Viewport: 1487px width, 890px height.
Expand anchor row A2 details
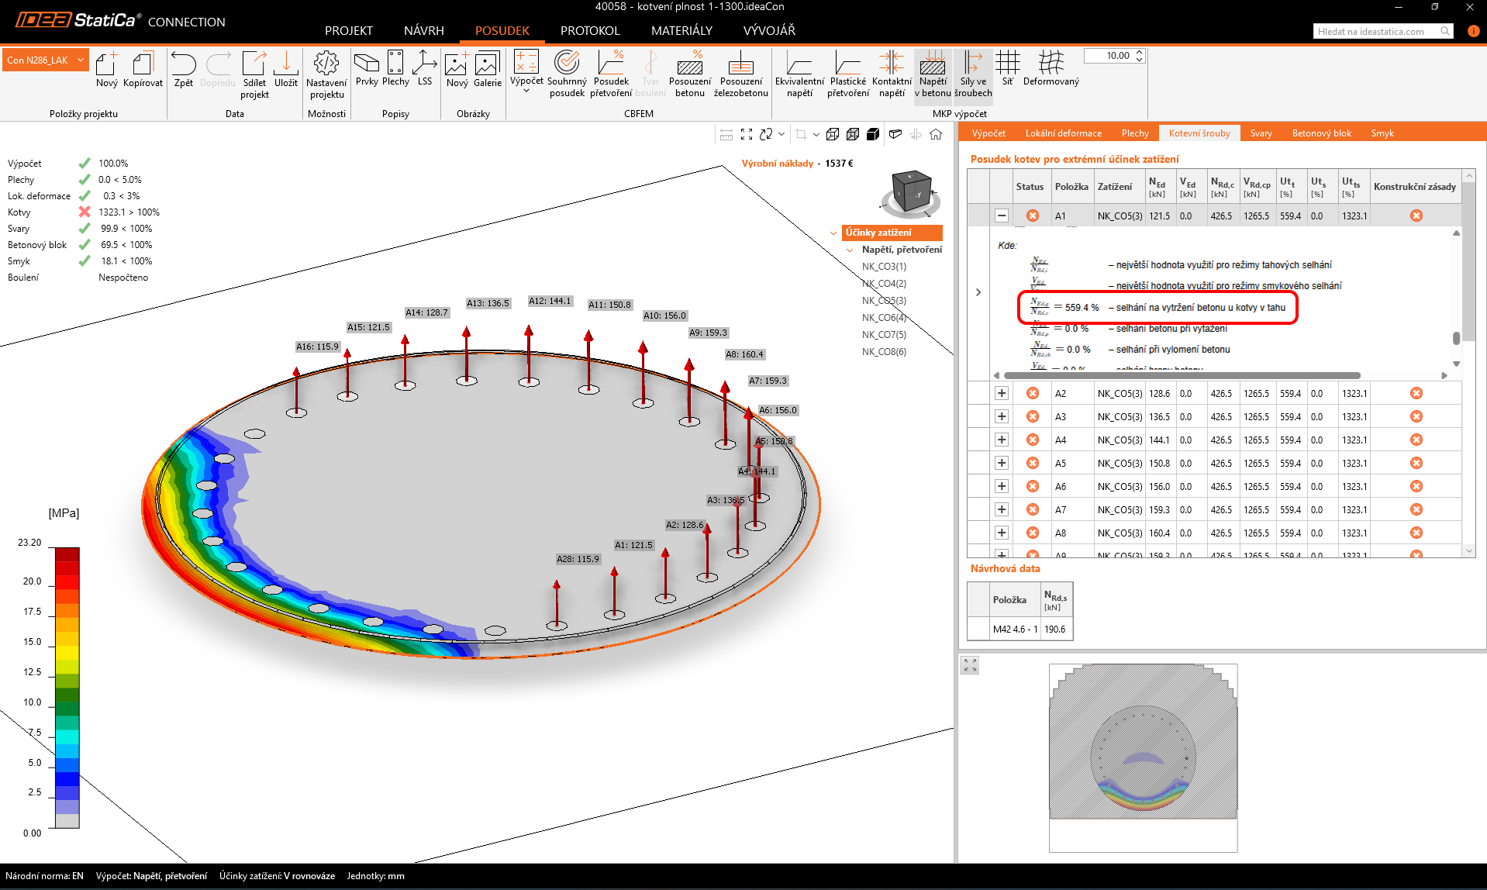[x=1002, y=394]
